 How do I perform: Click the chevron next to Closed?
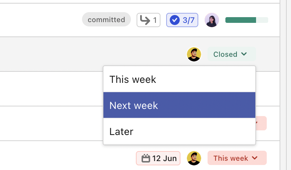244,54
